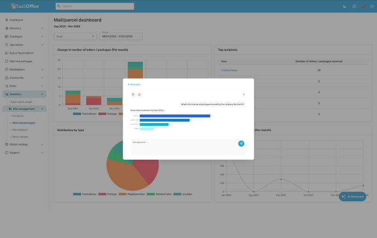The height and width of the screenshot is (238, 377).
Task: Expand the Roles chevron
Action: tap(42, 86)
